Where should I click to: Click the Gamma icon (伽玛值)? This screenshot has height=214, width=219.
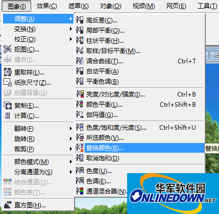pyautogui.click(x=80, y=114)
